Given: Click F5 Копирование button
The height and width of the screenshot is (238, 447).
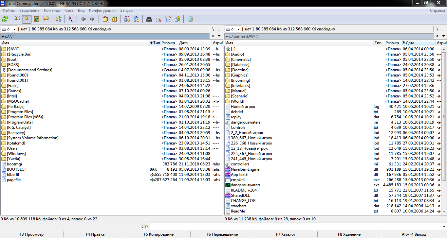Looking at the screenshot, I should point(158,234).
